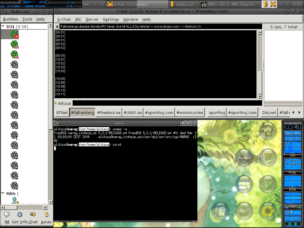Close the channel topic bar with X
Image resolution: width=304 pixels, height=228 pixels.
point(57,26)
